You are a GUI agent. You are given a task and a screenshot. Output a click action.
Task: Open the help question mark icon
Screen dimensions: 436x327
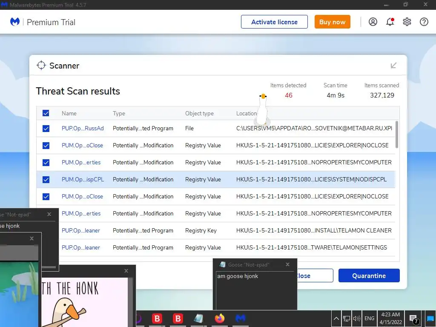coord(424,22)
